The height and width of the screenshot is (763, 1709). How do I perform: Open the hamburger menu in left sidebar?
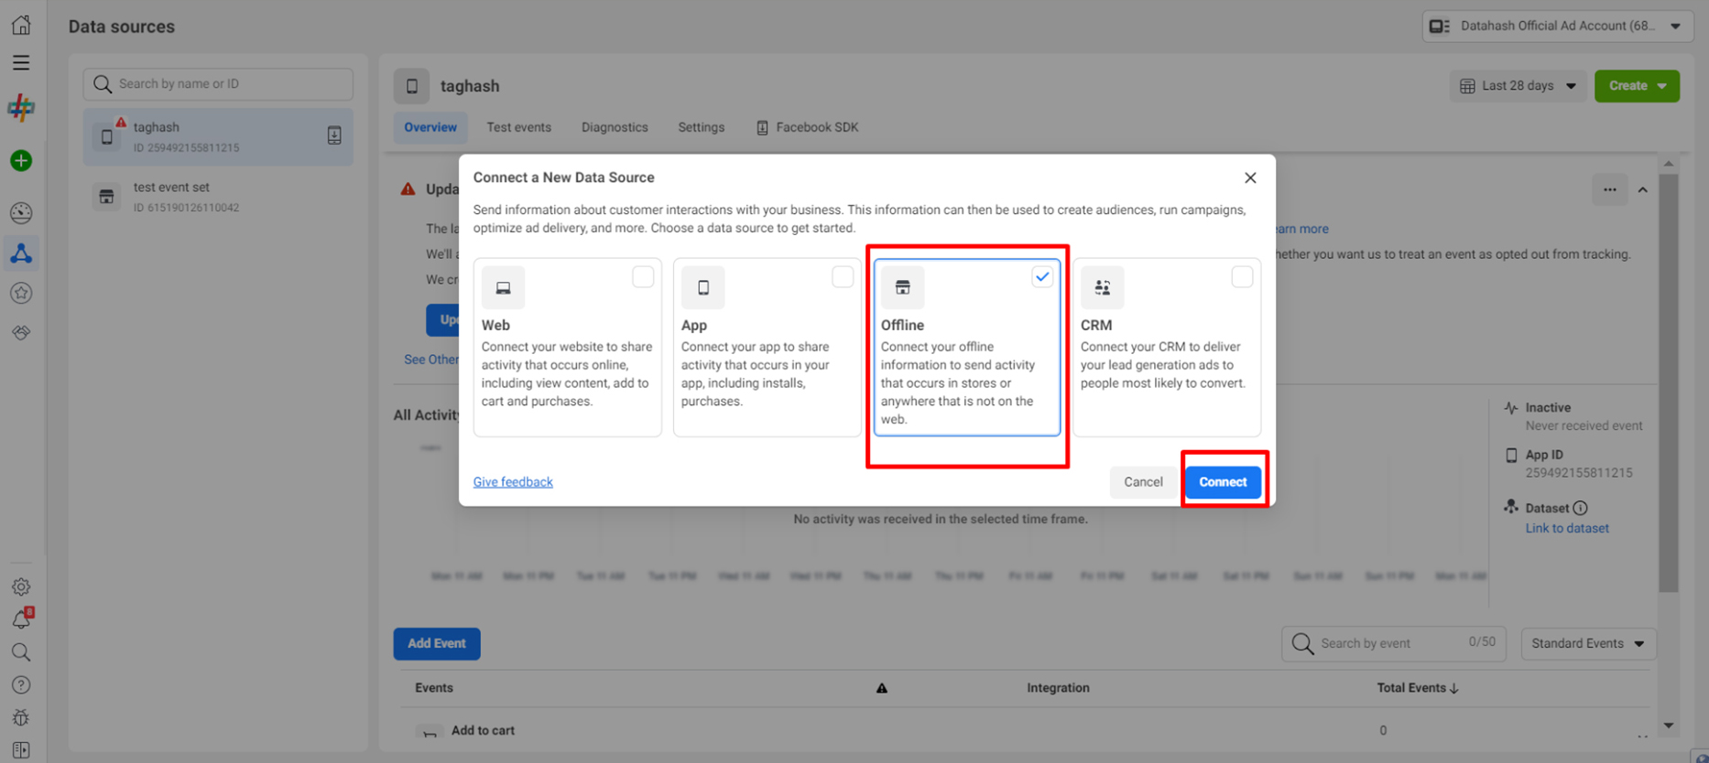coord(21,63)
